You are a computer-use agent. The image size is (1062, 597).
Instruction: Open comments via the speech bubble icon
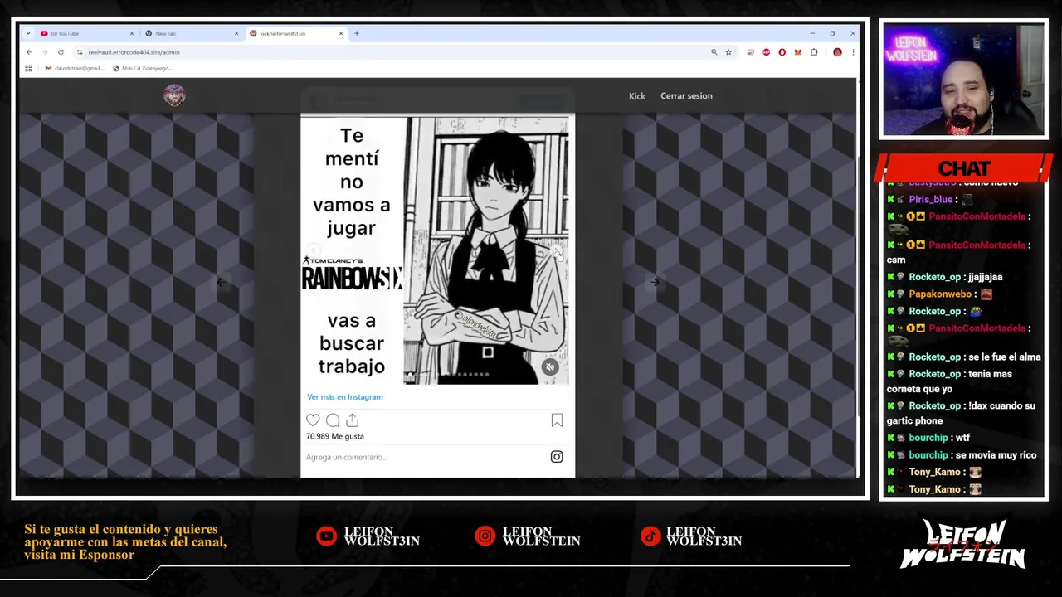coord(333,420)
